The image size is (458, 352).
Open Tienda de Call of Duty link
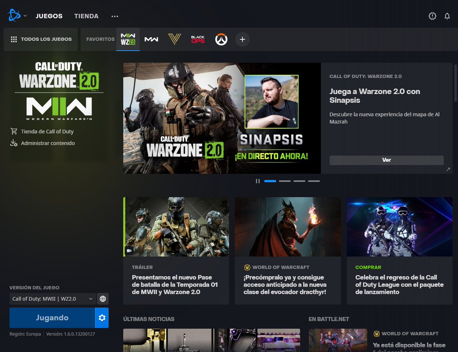pyautogui.click(x=47, y=131)
